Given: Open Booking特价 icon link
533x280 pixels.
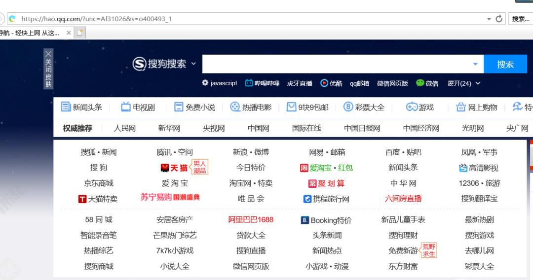Looking at the screenshot, I should 326,220.
